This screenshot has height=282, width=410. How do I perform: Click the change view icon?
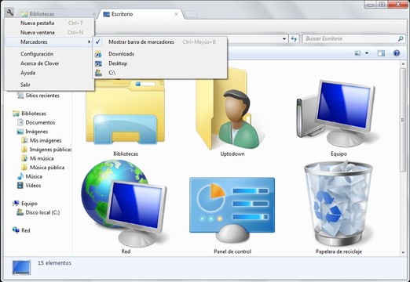tap(357, 53)
